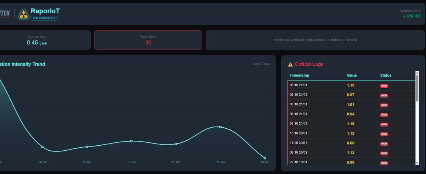Click the System Status label
This screenshot has width=426, height=174.
coord(410,11)
